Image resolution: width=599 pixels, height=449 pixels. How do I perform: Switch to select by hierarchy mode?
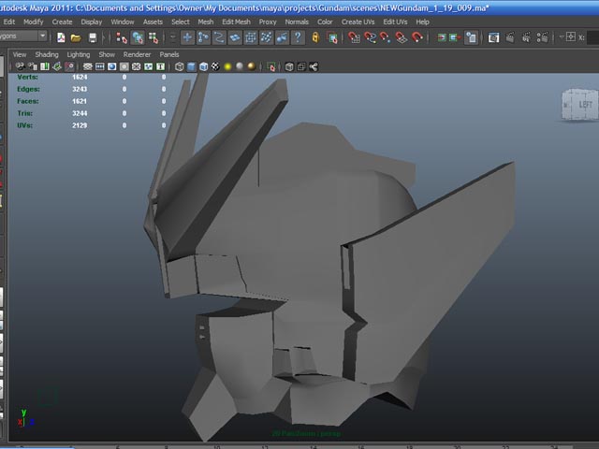(x=122, y=37)
